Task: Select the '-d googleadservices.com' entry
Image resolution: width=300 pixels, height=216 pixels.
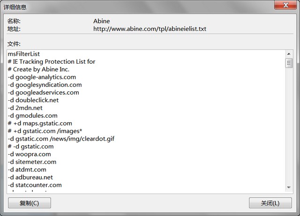Action: point(44,92)
